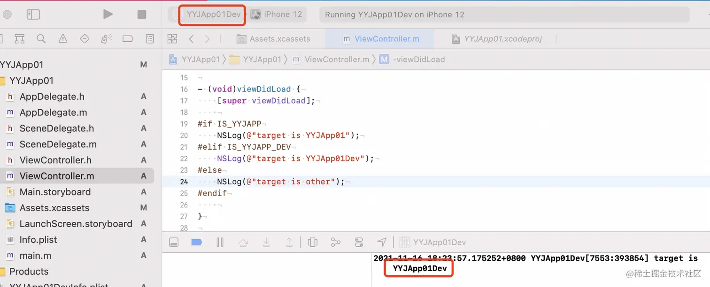Image resolution: width=710 pixels, height=287 pixels.
Task: Toggle breakpoints activation in debug bar
Action: coord(197,242)
